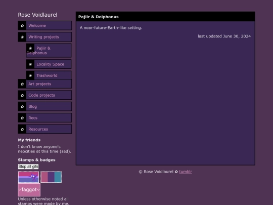Open the Art projects section

45,84
